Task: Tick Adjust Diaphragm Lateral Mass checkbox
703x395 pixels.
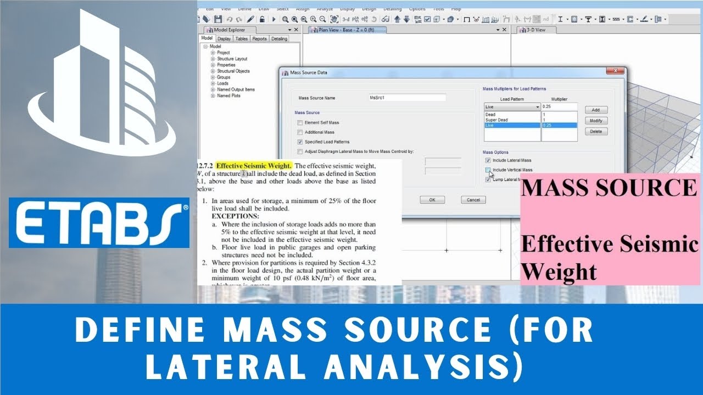Action: pos(300,151)
